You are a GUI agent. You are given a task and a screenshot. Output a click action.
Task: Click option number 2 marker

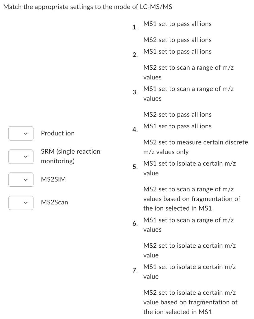pyautogui.click(x=135, y=55)
